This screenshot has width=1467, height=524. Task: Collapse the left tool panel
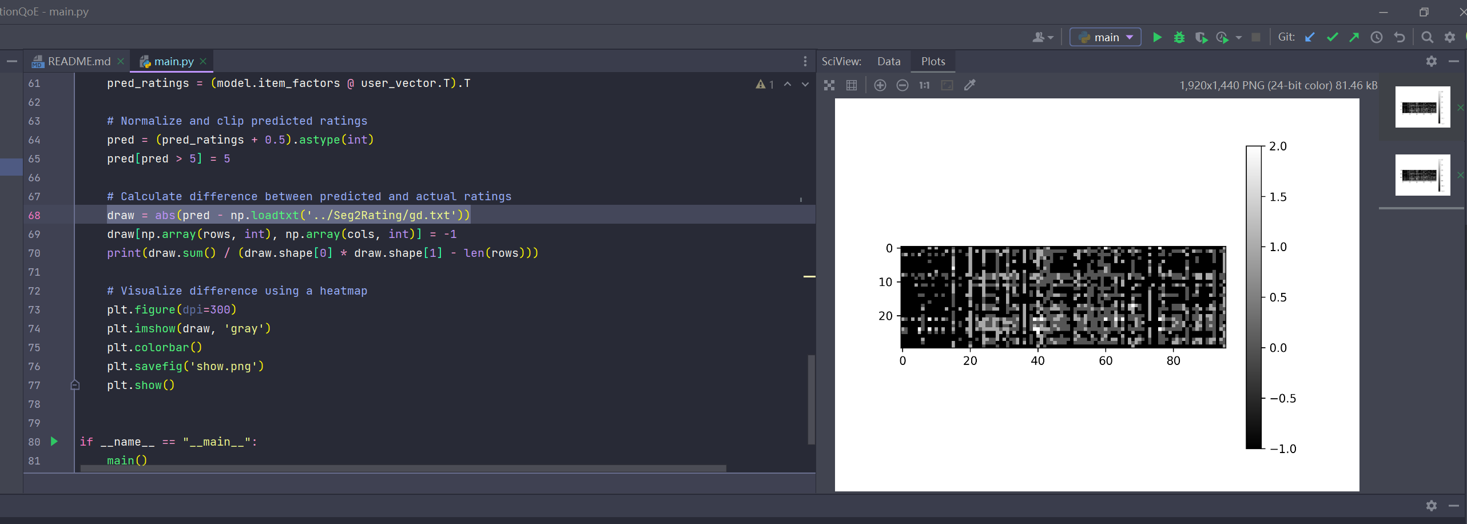point(11,61)
